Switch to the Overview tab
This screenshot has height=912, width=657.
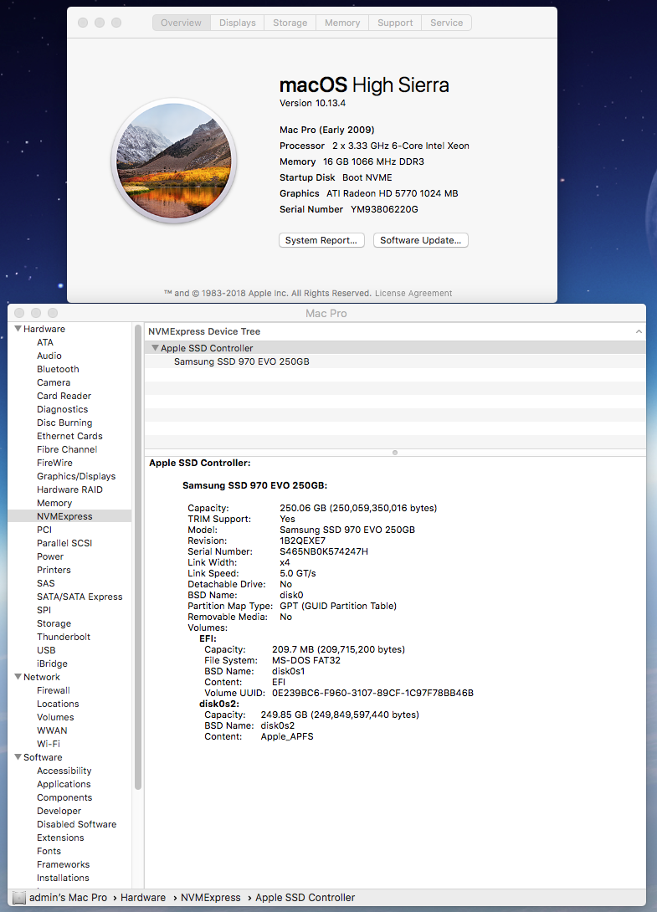click(181, 23)
